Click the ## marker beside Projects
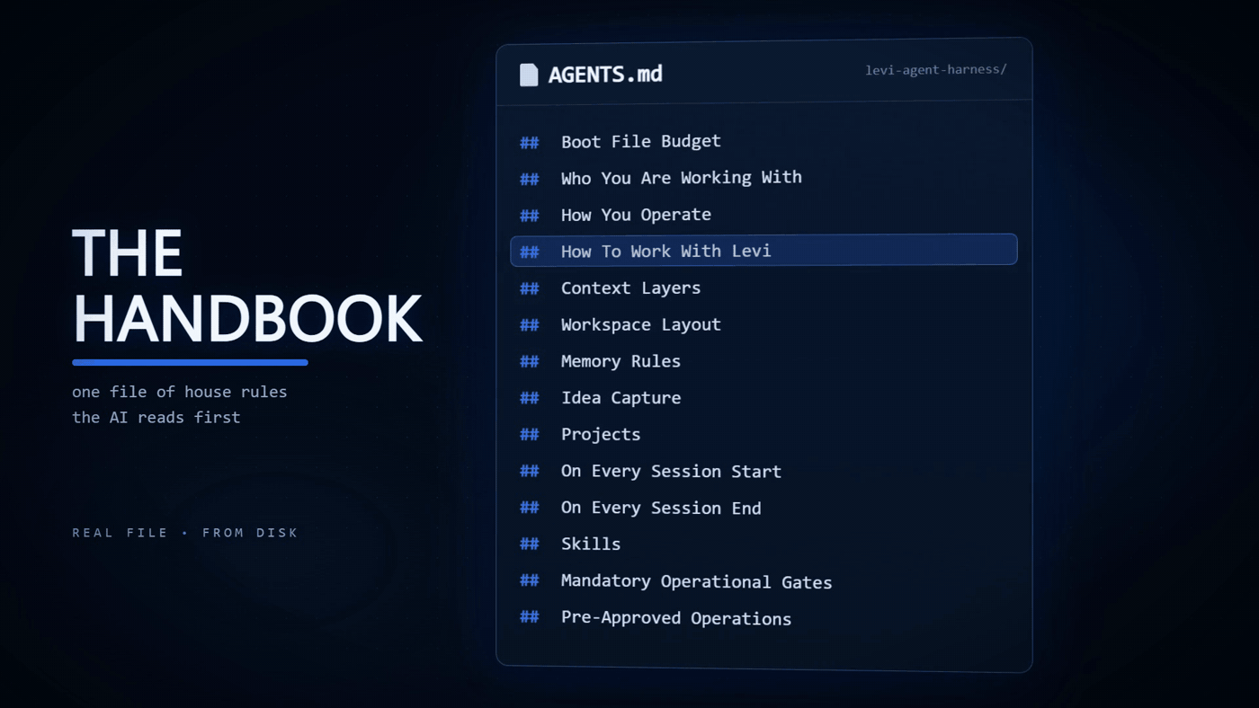The height and width of the screenshot is (708, 1259). (x=530, y=435)
